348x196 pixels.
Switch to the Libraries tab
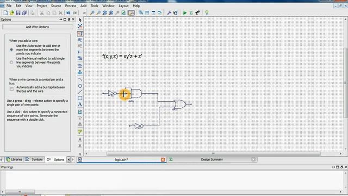pyautogui.click(x=14, y=160)
